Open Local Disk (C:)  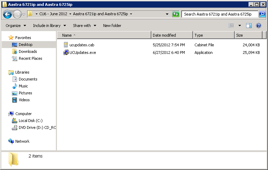(x=31, y=121)
